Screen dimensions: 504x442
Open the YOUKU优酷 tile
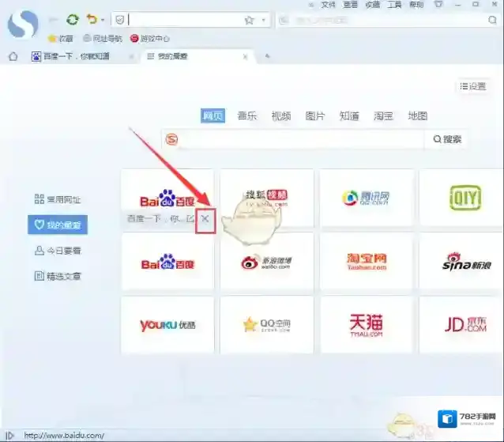(x=167, y=325)
